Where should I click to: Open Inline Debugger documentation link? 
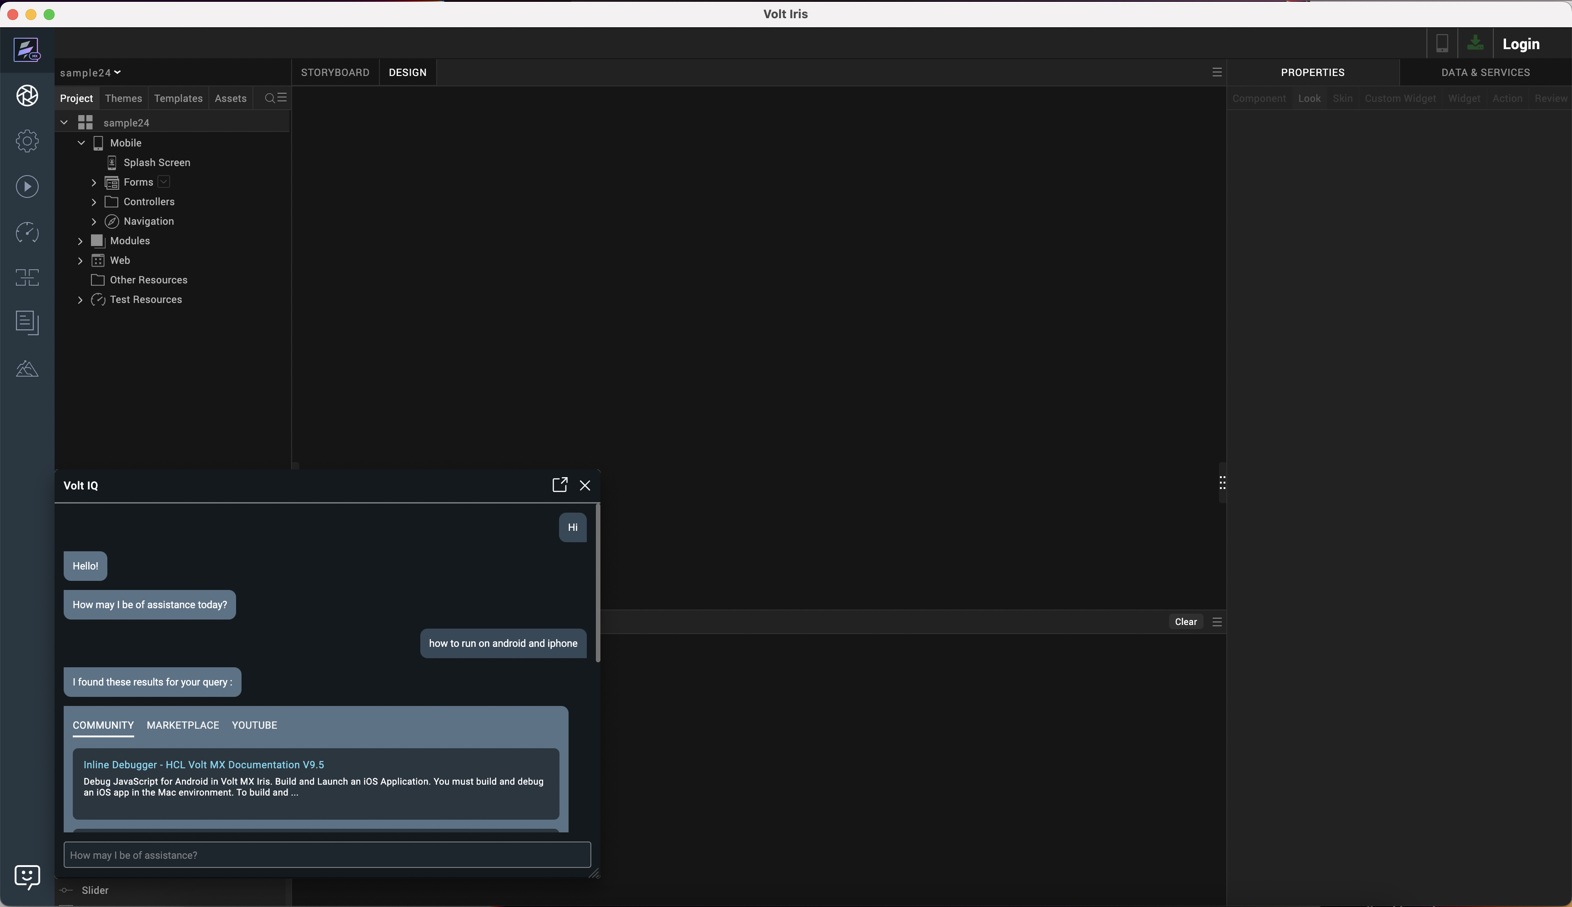click(x=204, y=765)
